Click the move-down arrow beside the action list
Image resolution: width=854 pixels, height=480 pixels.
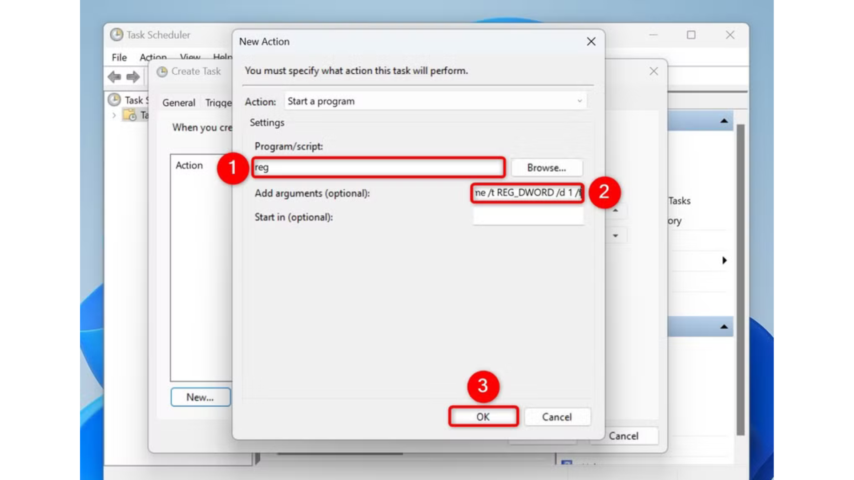pyautogui.click(x=616, y=236)
